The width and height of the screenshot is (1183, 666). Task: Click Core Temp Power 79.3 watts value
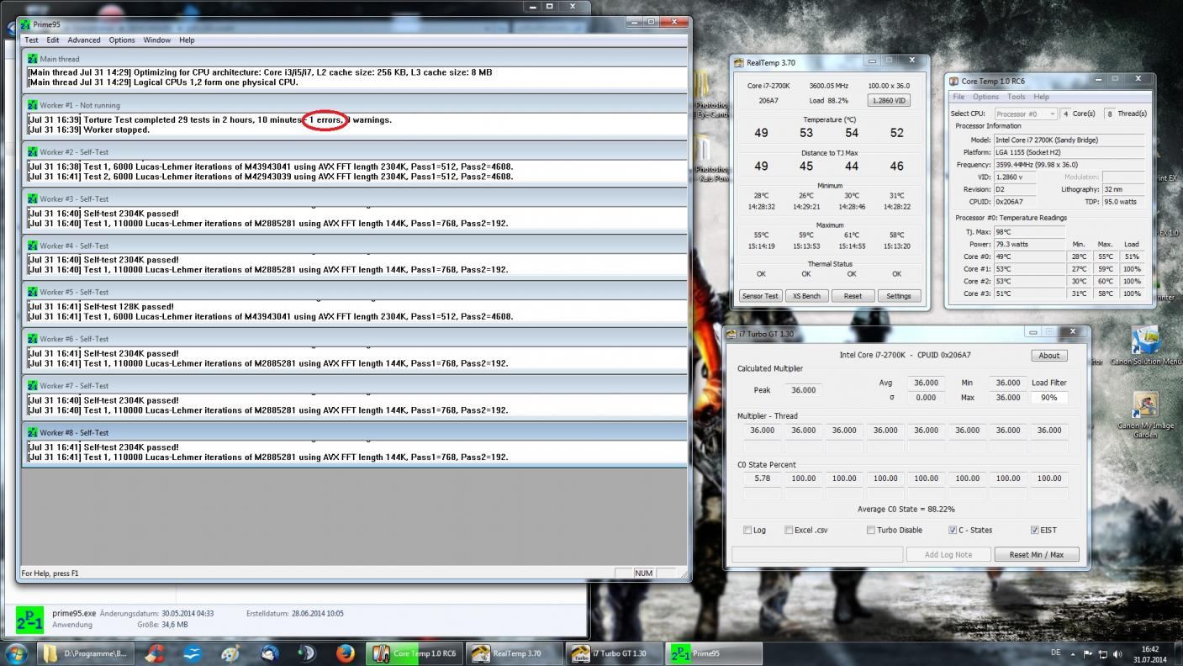[1029, 244]
